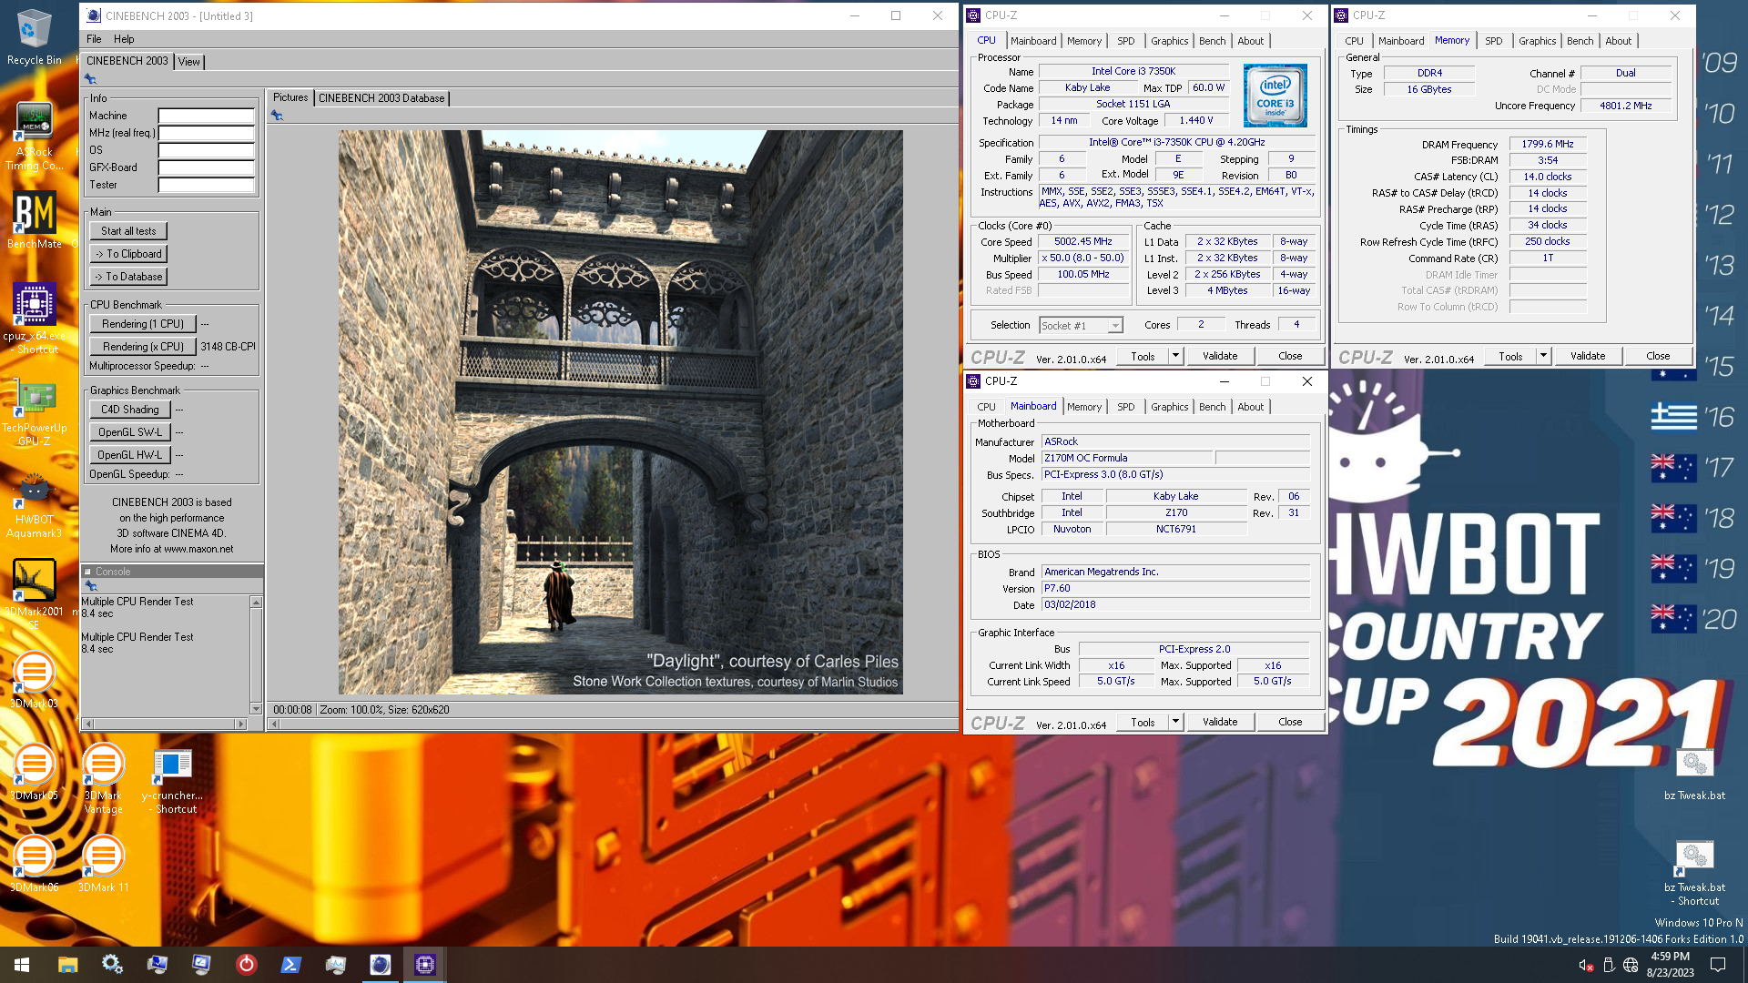Launch cpuz_x64.exe shortcut on desktop
This screenshot has height=983, width=1748.
(x=34, y=319)
